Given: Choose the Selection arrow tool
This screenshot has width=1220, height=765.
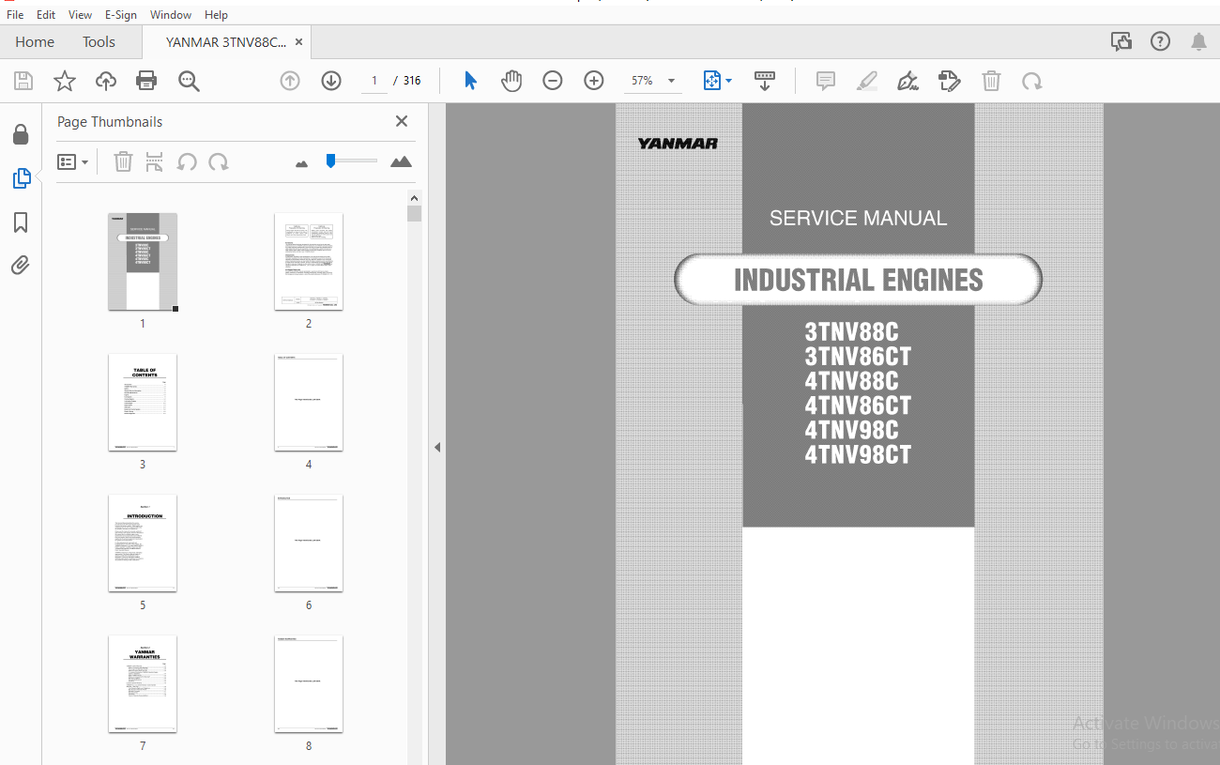Looking at the screenshot, I should [x=470, y=81].
